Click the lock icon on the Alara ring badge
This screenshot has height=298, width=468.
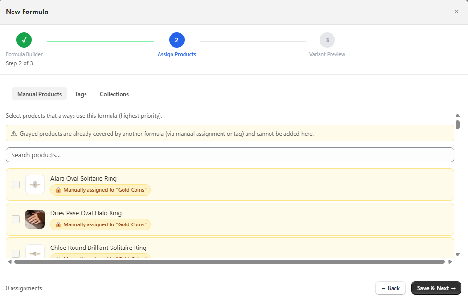click(58, 190)
